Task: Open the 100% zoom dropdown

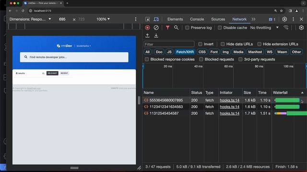Action: pos(103,19)
